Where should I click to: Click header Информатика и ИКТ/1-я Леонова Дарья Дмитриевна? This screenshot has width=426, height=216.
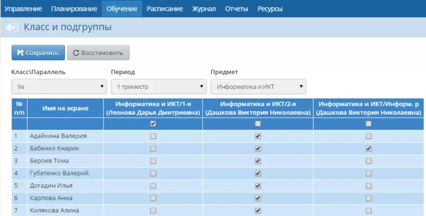click(153, 108)
